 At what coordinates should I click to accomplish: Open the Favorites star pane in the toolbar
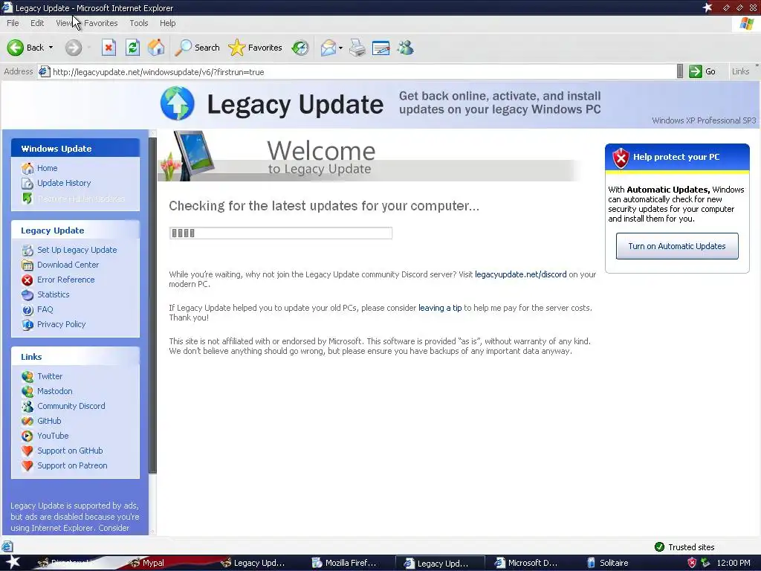tap(256, 48)
